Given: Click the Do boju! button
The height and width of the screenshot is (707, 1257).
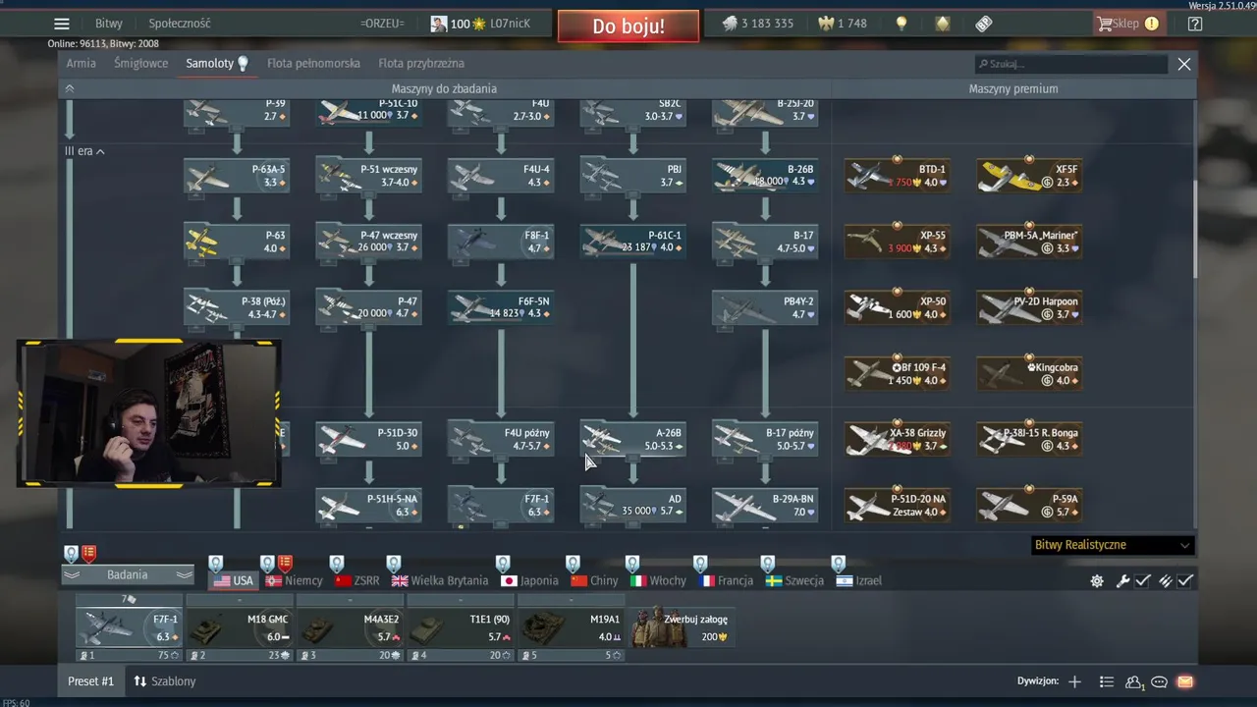Looking at the screenshot, I should 628,27.
